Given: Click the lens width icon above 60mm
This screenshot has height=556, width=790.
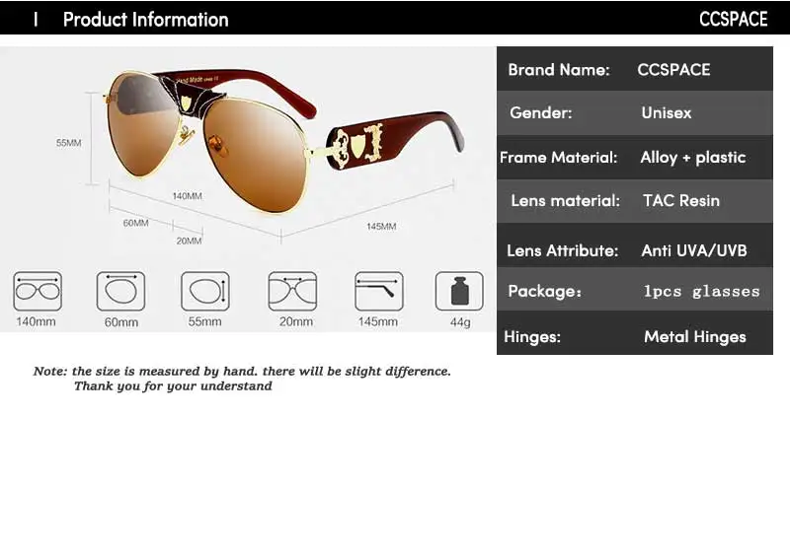Looking at the screenshot, I should pyautogui.click(x=120, y=292).
